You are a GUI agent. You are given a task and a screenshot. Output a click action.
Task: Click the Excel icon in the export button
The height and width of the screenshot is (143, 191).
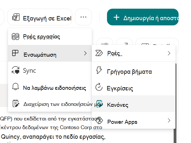click(16, 17)
